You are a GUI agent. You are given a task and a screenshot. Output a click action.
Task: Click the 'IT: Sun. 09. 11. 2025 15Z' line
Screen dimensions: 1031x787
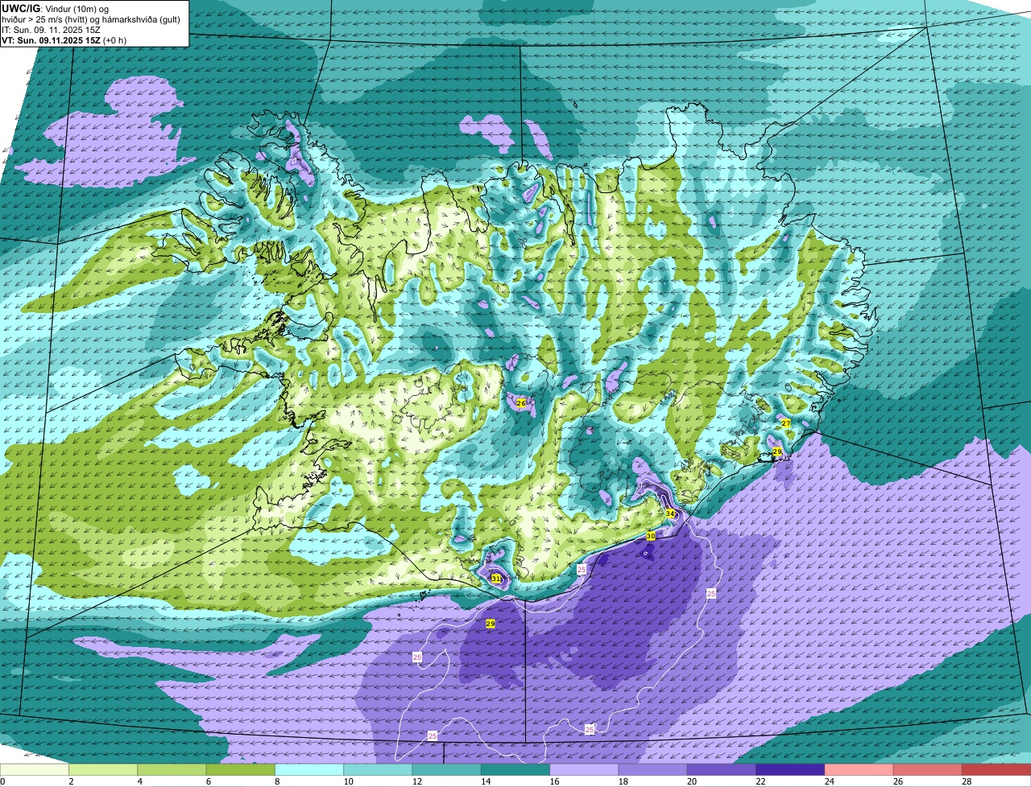[x=52, y=30]
